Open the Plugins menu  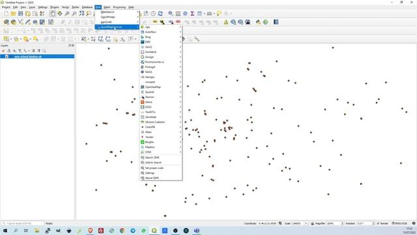(55, 7)
